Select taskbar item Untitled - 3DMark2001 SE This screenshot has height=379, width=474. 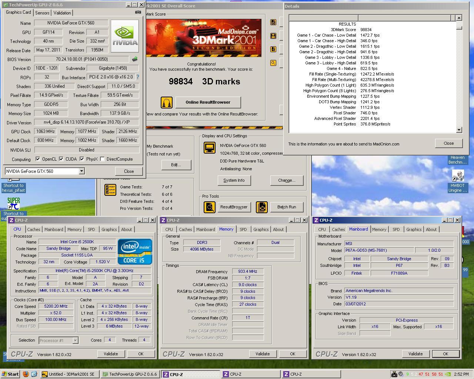tap(70, 374)
